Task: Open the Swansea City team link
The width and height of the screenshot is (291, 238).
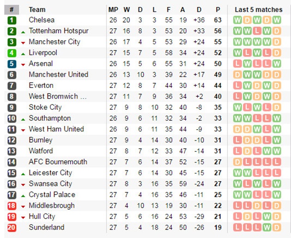Action: (50, 184)
